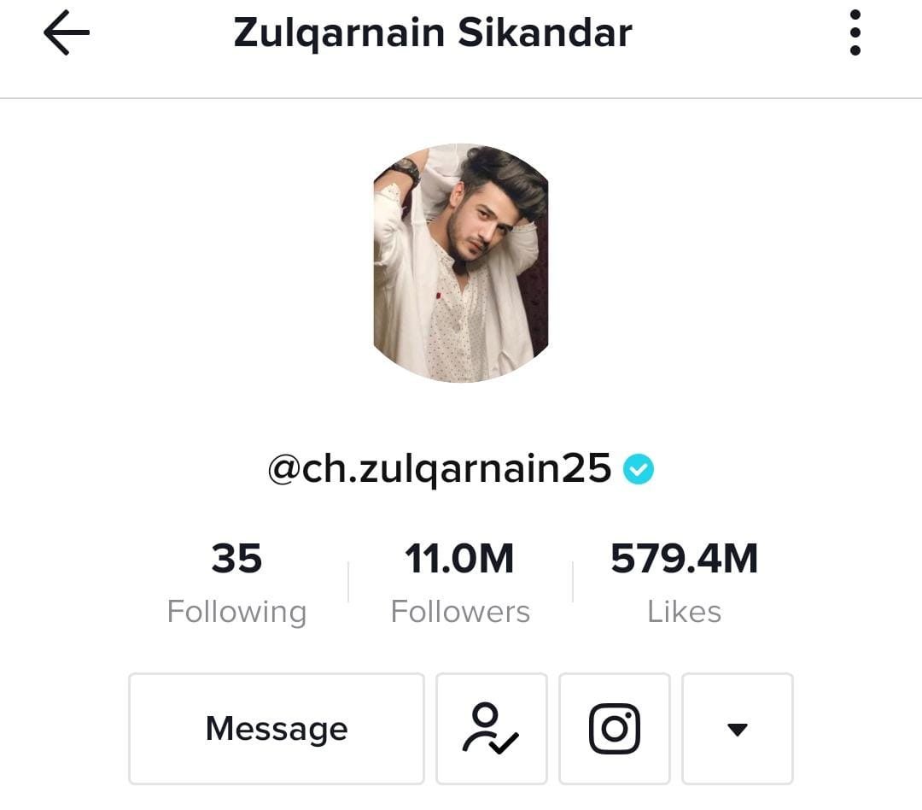This screenshot has height=810, width=922.
Task: Go back using the arrow icon
Action: (67, 32)
